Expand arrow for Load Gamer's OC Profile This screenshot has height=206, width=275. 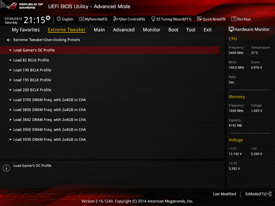coord(10,50)
